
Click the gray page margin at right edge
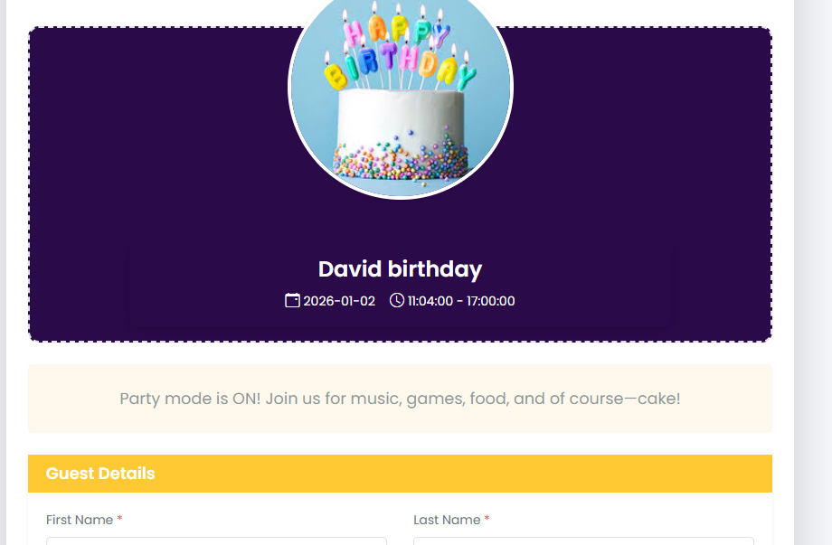(813, 271)
